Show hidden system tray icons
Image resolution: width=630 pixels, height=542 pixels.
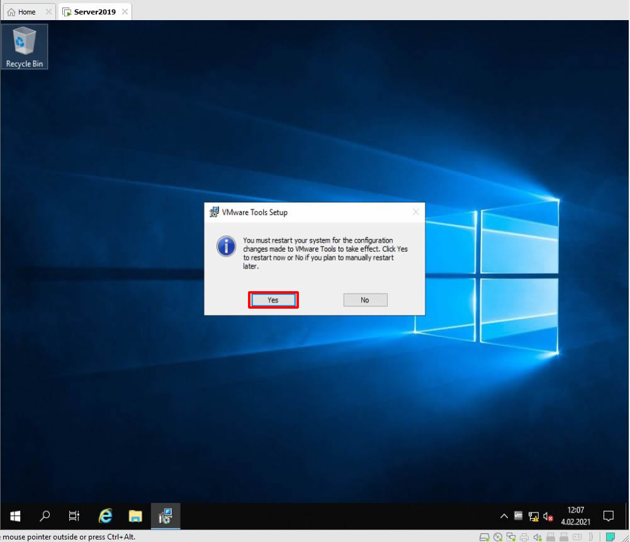coord(504,516)
